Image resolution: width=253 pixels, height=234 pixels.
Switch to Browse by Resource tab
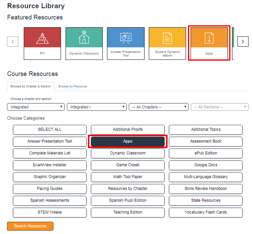(x=73, y=86)
